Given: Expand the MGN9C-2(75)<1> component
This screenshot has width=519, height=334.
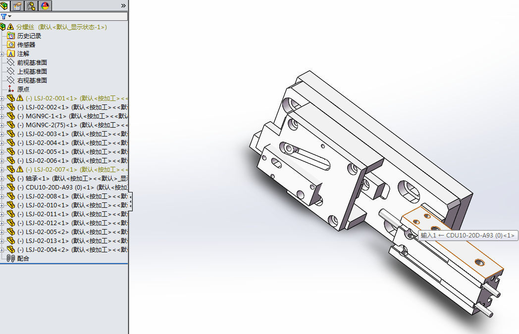Looking at the screenshot, I should point(2,125).
